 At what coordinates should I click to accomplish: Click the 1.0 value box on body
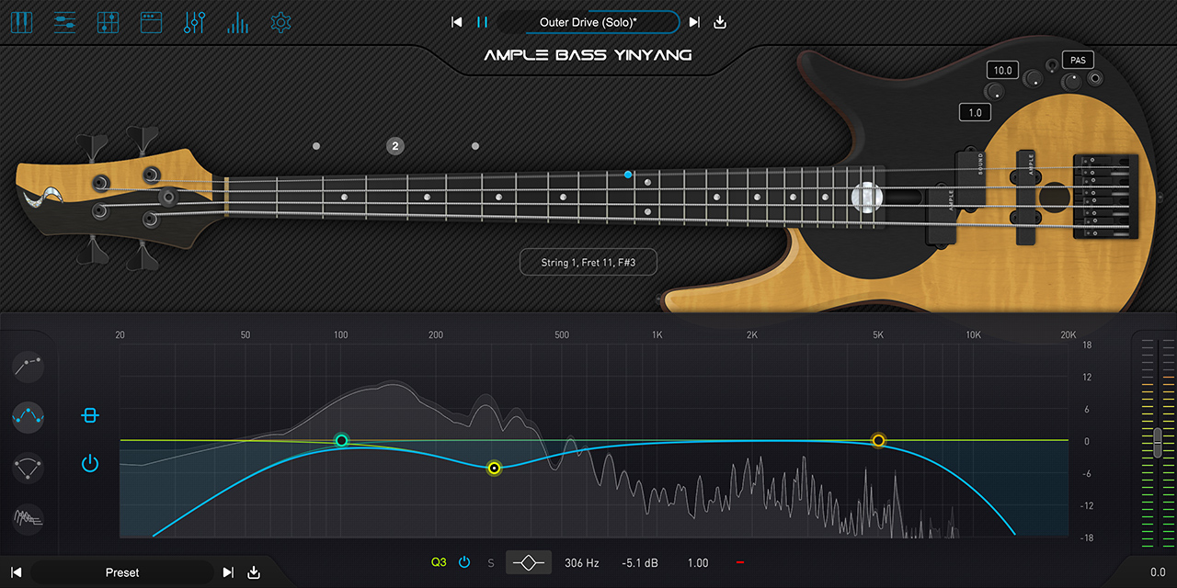point(975,113)
